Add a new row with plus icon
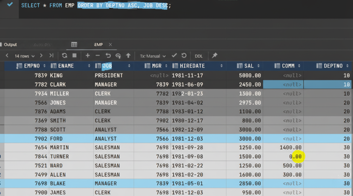The width and height of the screenshot is (353, 196). (x=88, y=56)
